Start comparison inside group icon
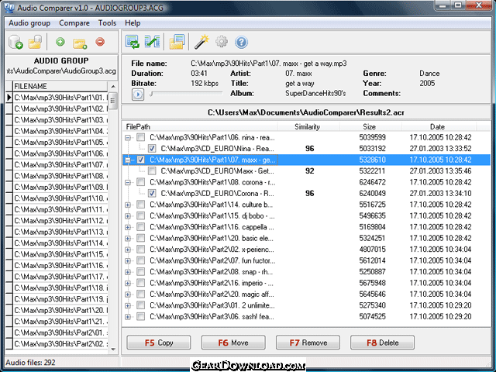Viewport: 496px width, 372px height. pos(133,42)
